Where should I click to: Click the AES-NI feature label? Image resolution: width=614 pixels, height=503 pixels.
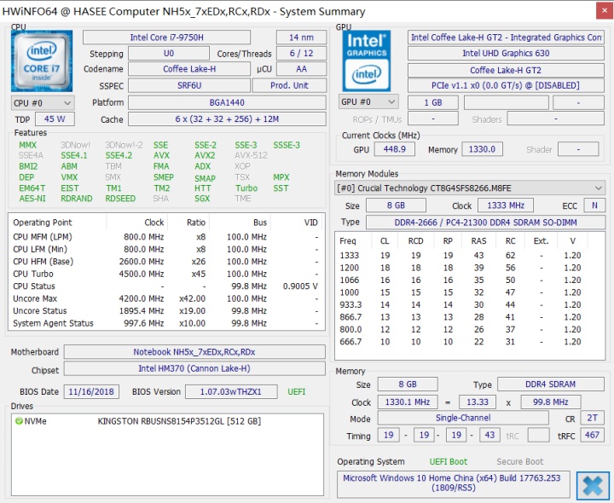[x=32, y=199]
